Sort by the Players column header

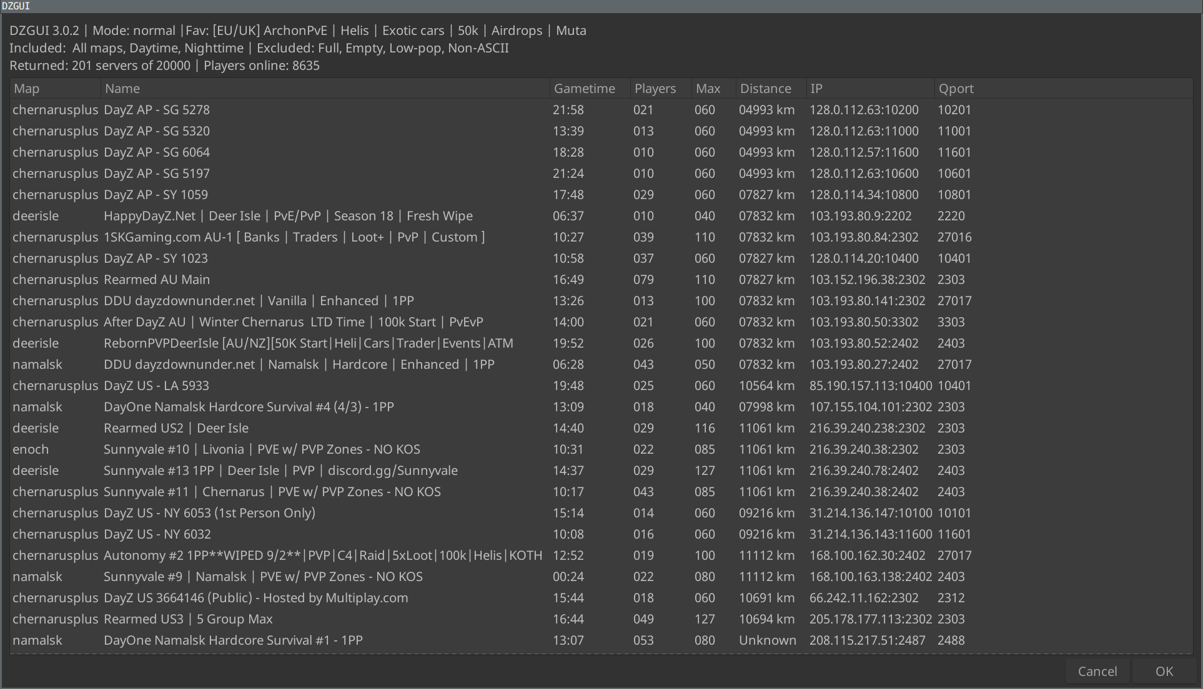661,89
